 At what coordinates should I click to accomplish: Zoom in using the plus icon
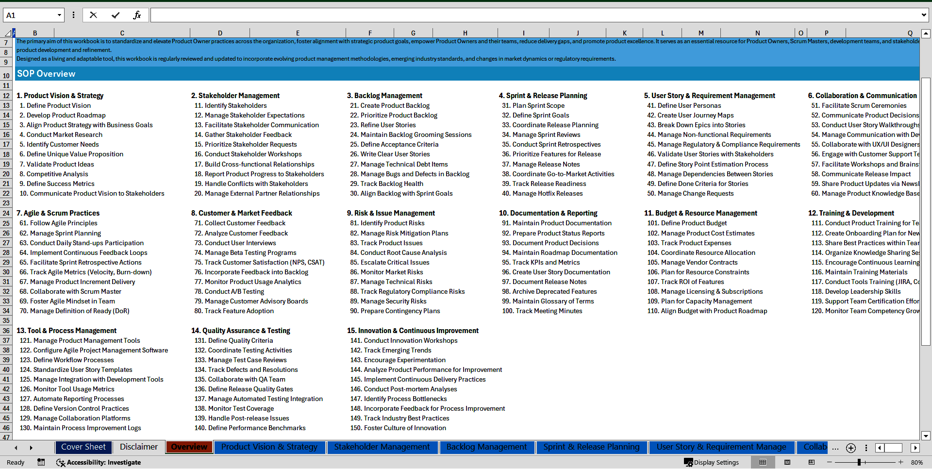[x=901, y=462]
